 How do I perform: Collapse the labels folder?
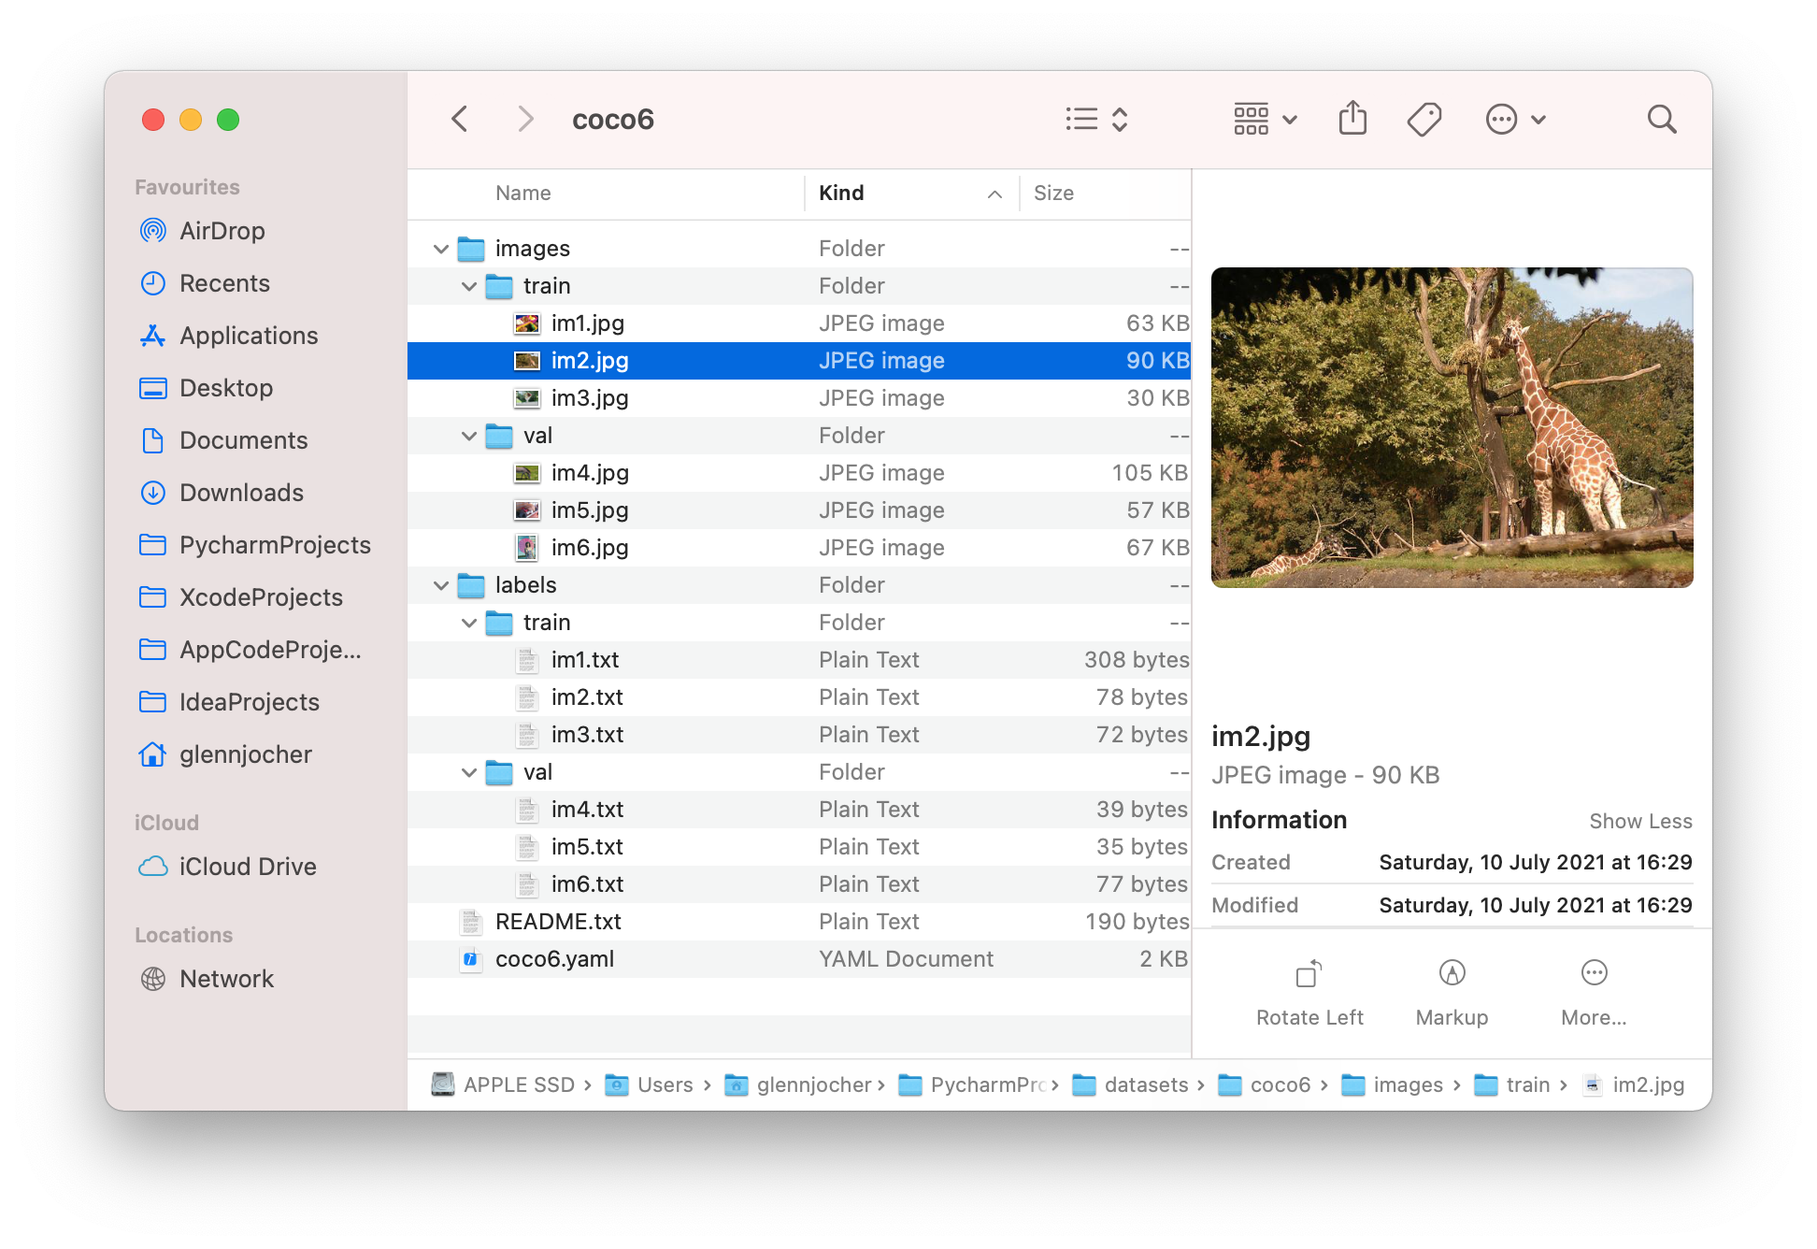pyautogui.click(x=441, y=585)
